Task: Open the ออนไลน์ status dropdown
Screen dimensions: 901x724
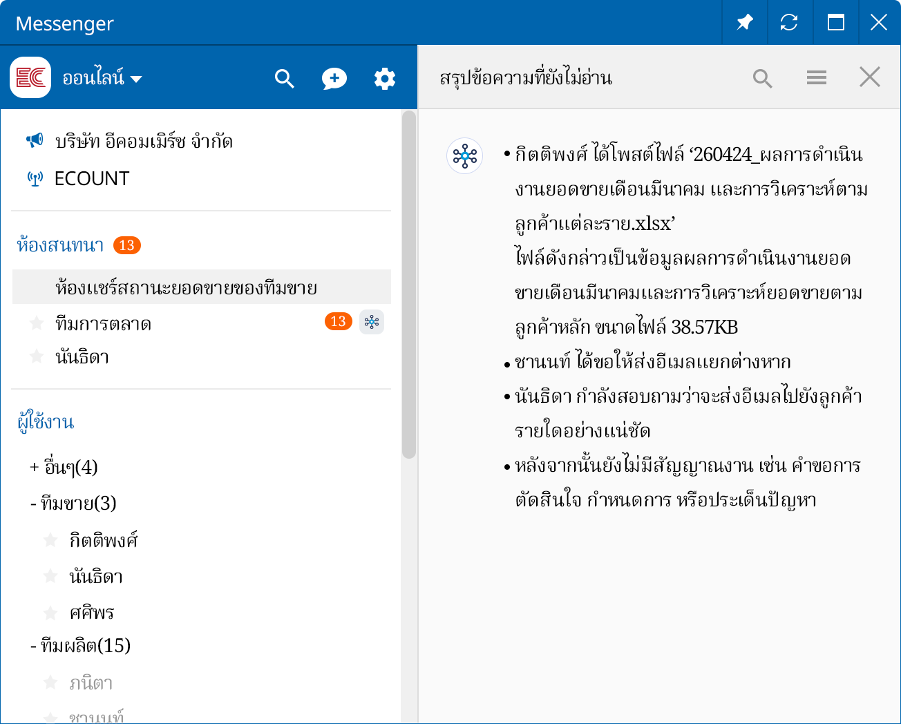Action: click(x=102, y=78)
